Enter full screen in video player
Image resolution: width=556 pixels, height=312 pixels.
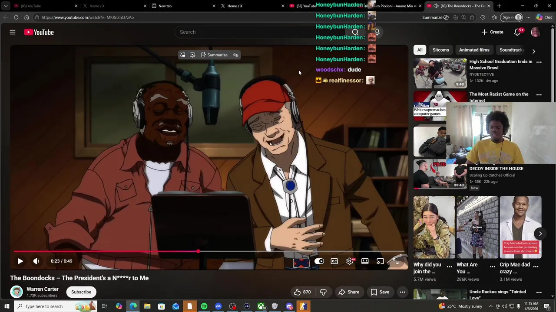(x=396, y=261)
